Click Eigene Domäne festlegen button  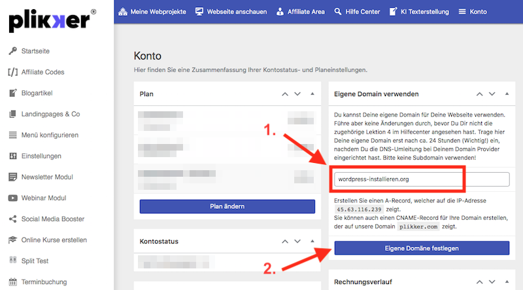[x=422, y=248]
